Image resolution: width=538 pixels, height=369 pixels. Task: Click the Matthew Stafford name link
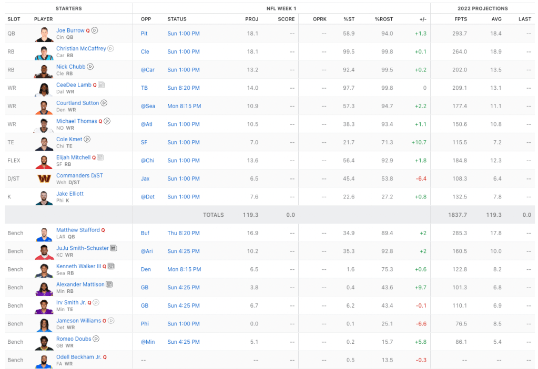pyautogui.click(x=78, y=230)
